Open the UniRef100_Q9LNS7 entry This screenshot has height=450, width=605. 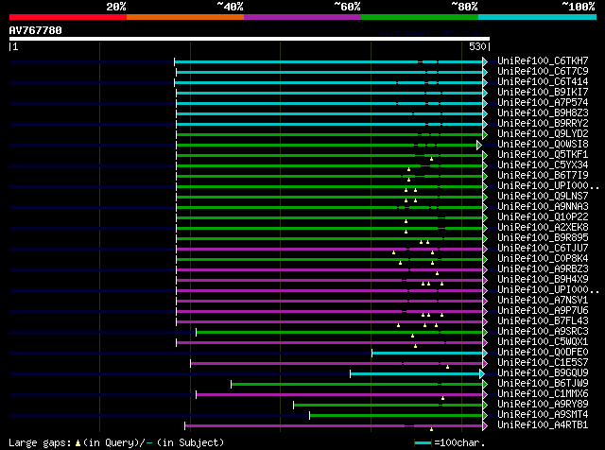pyautogui.click(x=543, y=197)
